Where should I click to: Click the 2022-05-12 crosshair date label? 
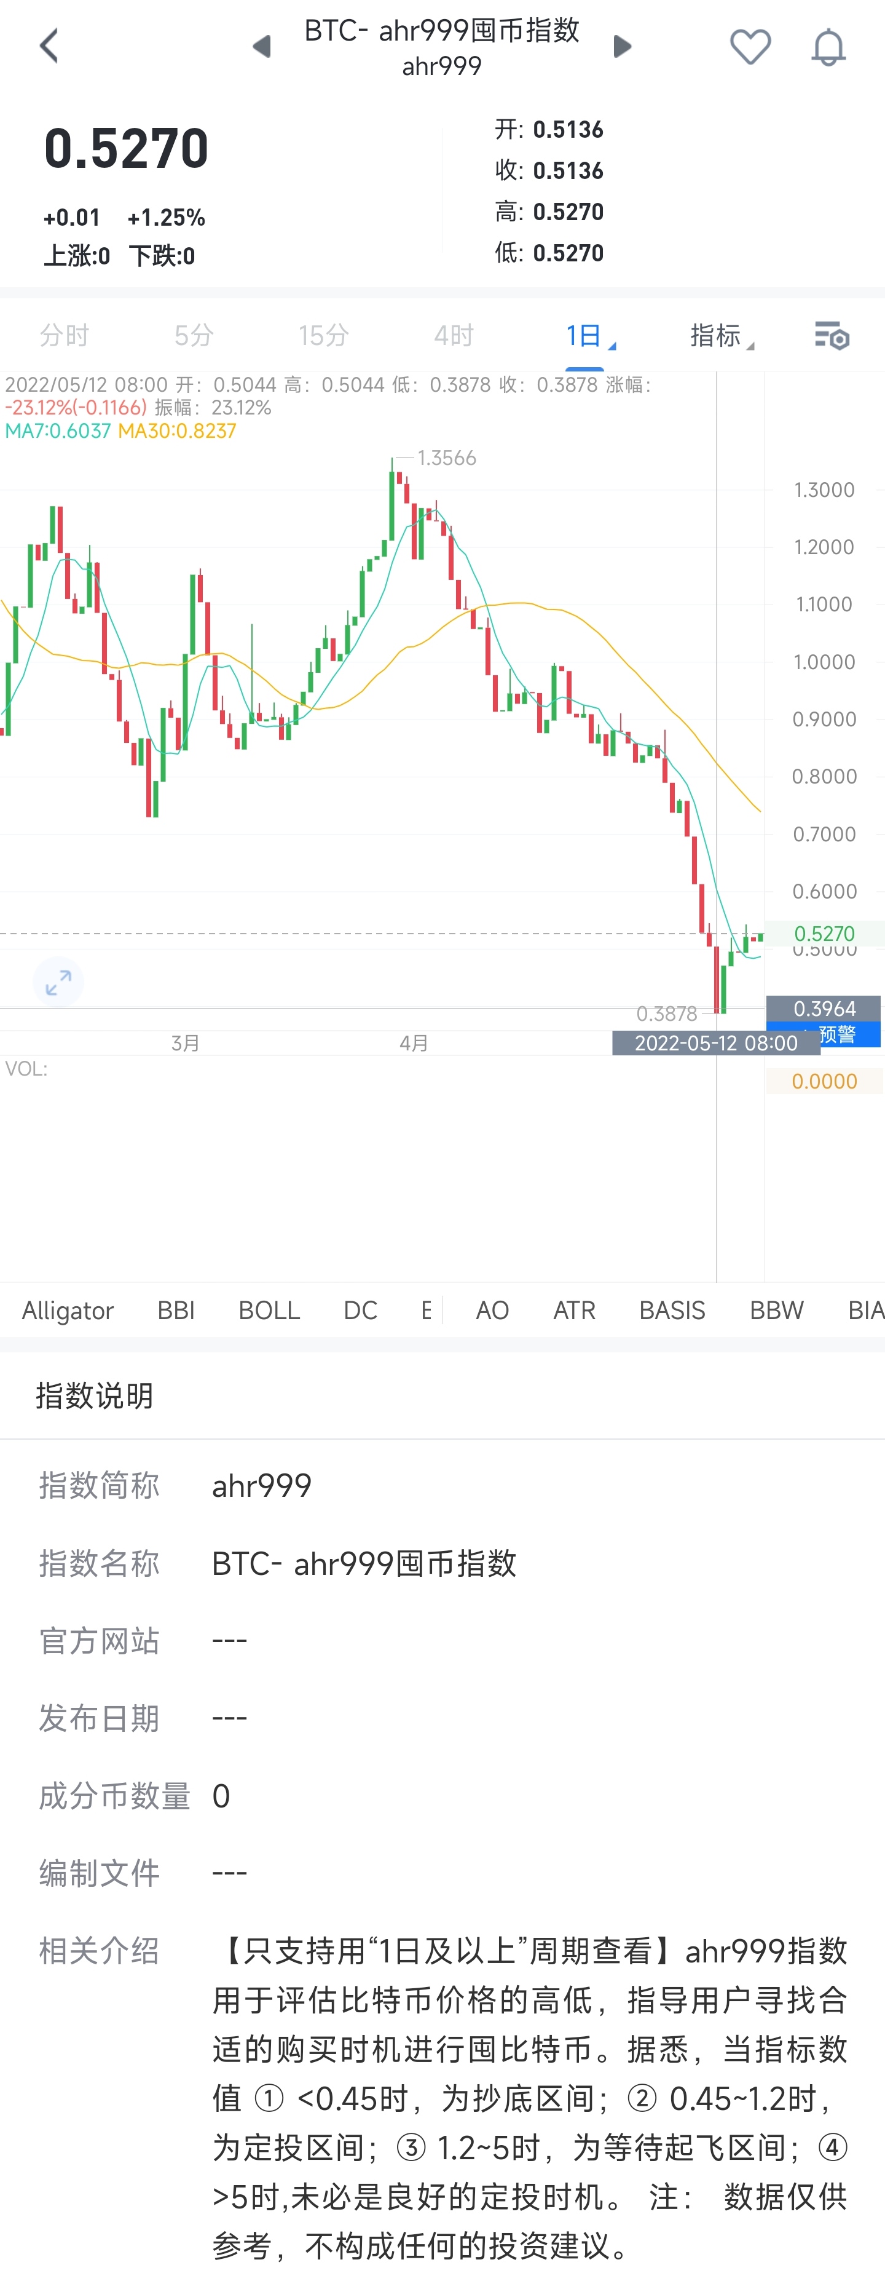coord(715,1043)
